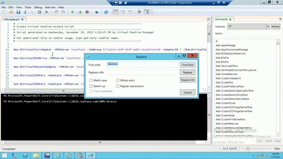
Task: Open Windows Start button
Action: coord(4,155)
